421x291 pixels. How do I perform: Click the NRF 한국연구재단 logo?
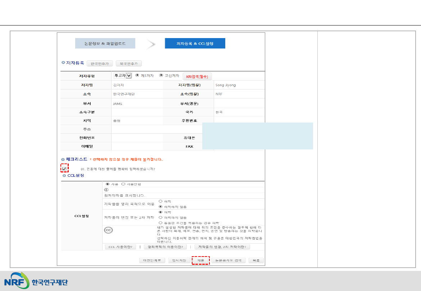[36, 282]
